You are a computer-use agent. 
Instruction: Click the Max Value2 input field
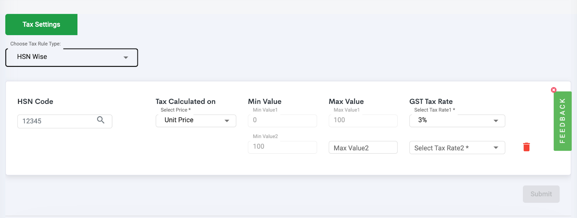tap(363, 147)
